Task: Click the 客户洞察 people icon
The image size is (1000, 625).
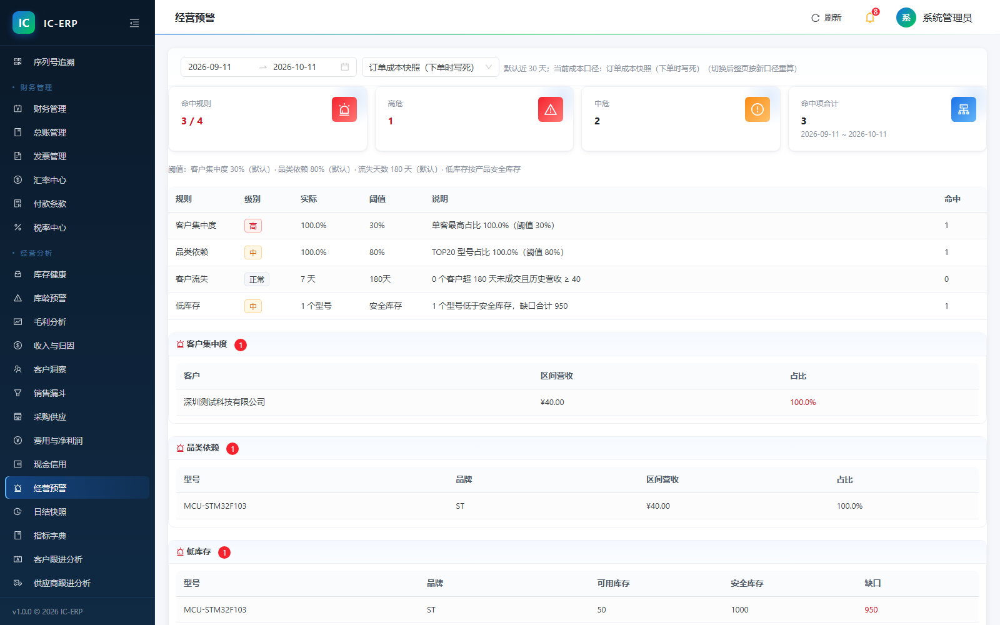Action: coord(18,369)
